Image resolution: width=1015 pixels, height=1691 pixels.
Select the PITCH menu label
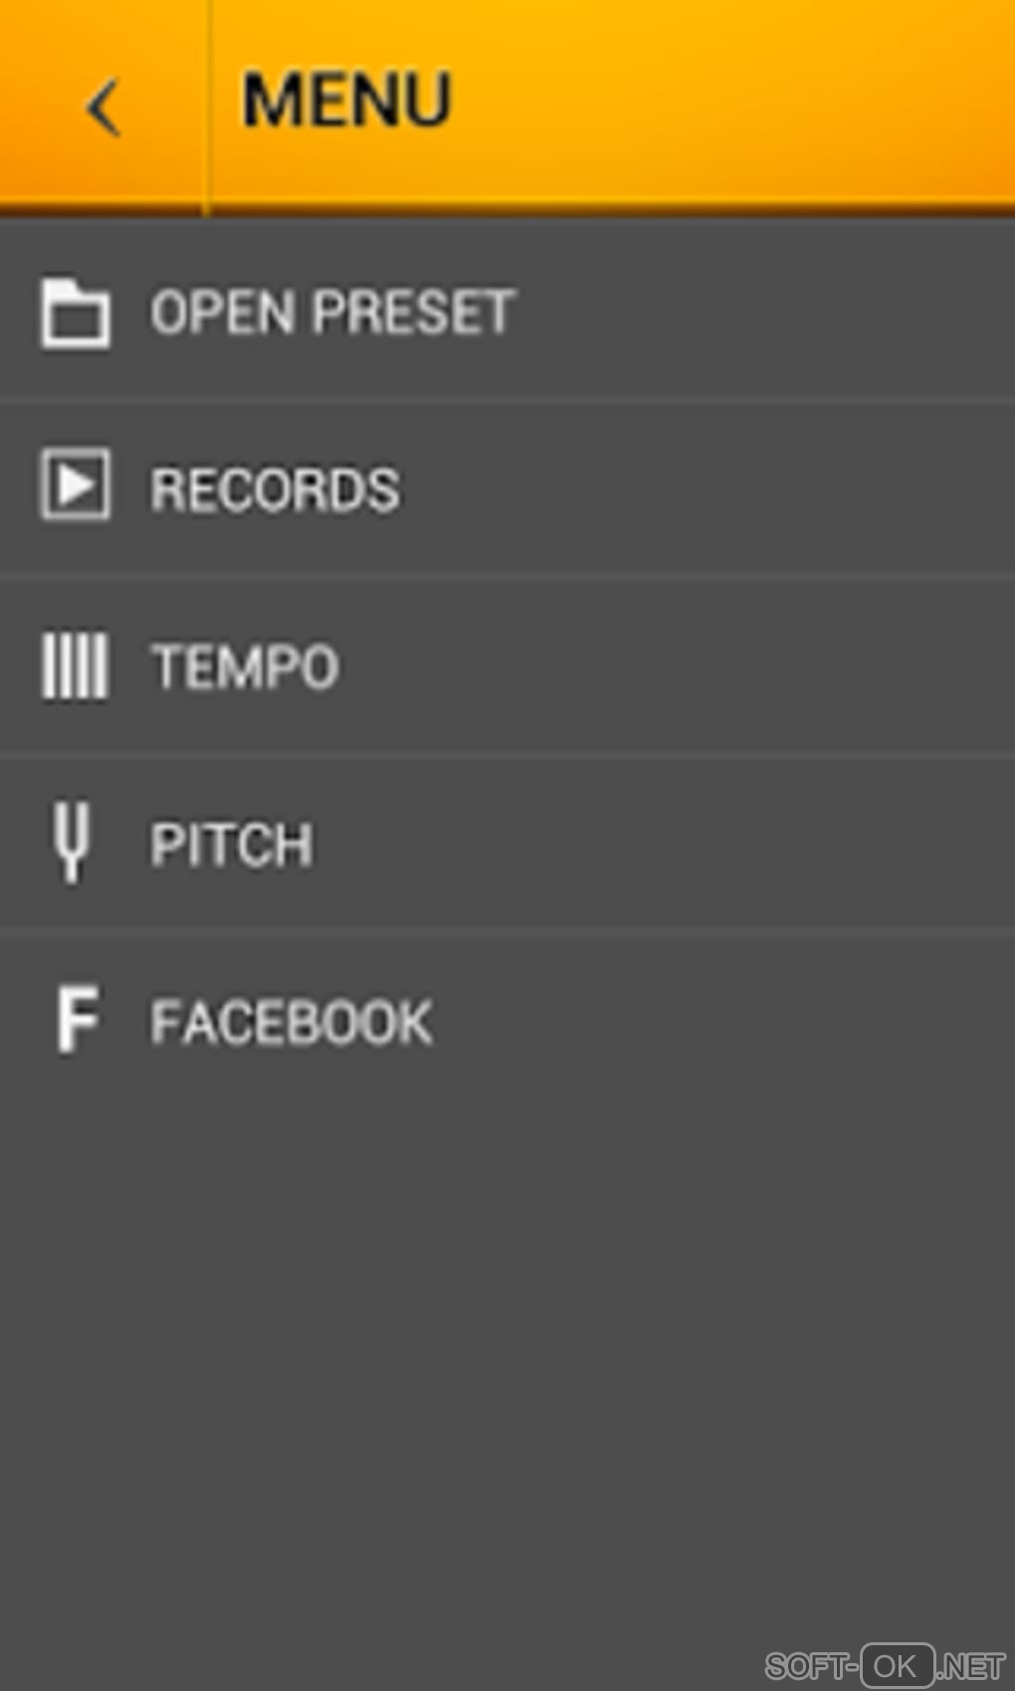[x=232, y=845]
